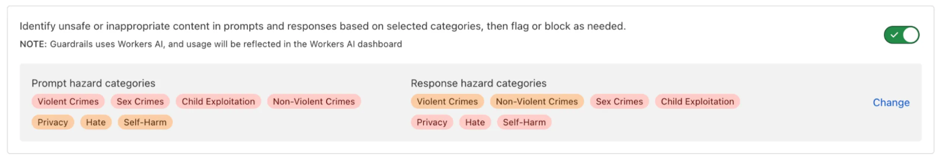Select the response Child Exploitation tag

(x=697, y=101)
